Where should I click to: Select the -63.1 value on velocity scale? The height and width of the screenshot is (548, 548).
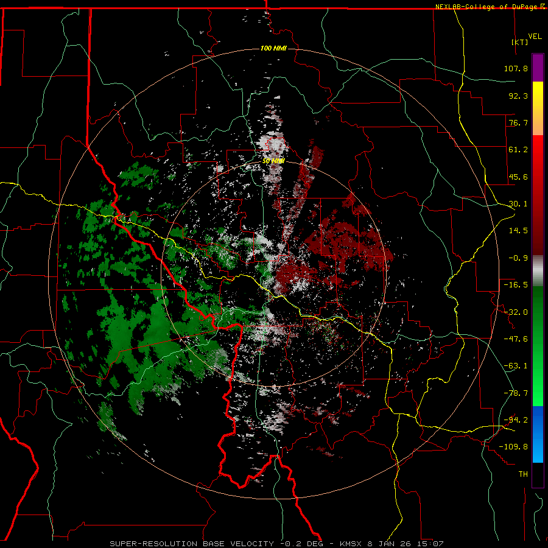[516, 366]
